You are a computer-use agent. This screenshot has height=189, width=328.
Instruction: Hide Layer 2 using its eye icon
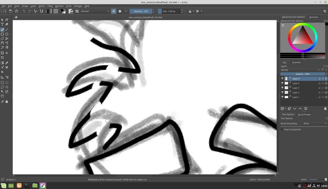tap(282, 92)
